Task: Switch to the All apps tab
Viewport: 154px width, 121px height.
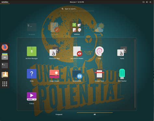Action: pos(95,115)
